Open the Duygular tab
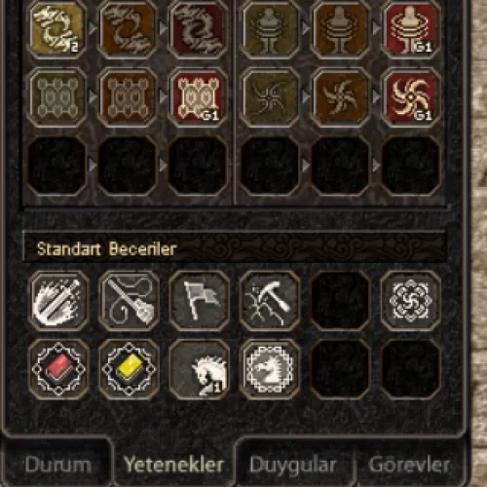 coord(293,465)
